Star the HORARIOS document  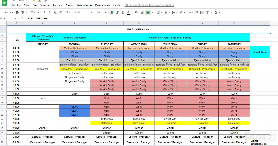34,1
